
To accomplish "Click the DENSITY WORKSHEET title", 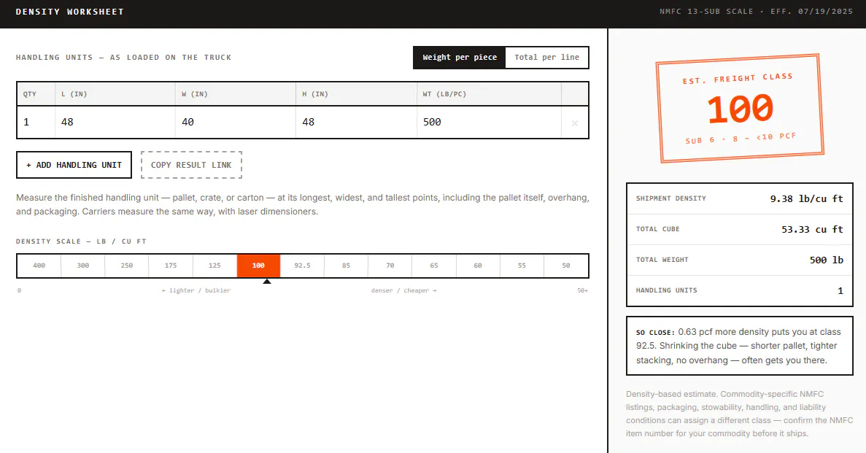I will (69, 12).
